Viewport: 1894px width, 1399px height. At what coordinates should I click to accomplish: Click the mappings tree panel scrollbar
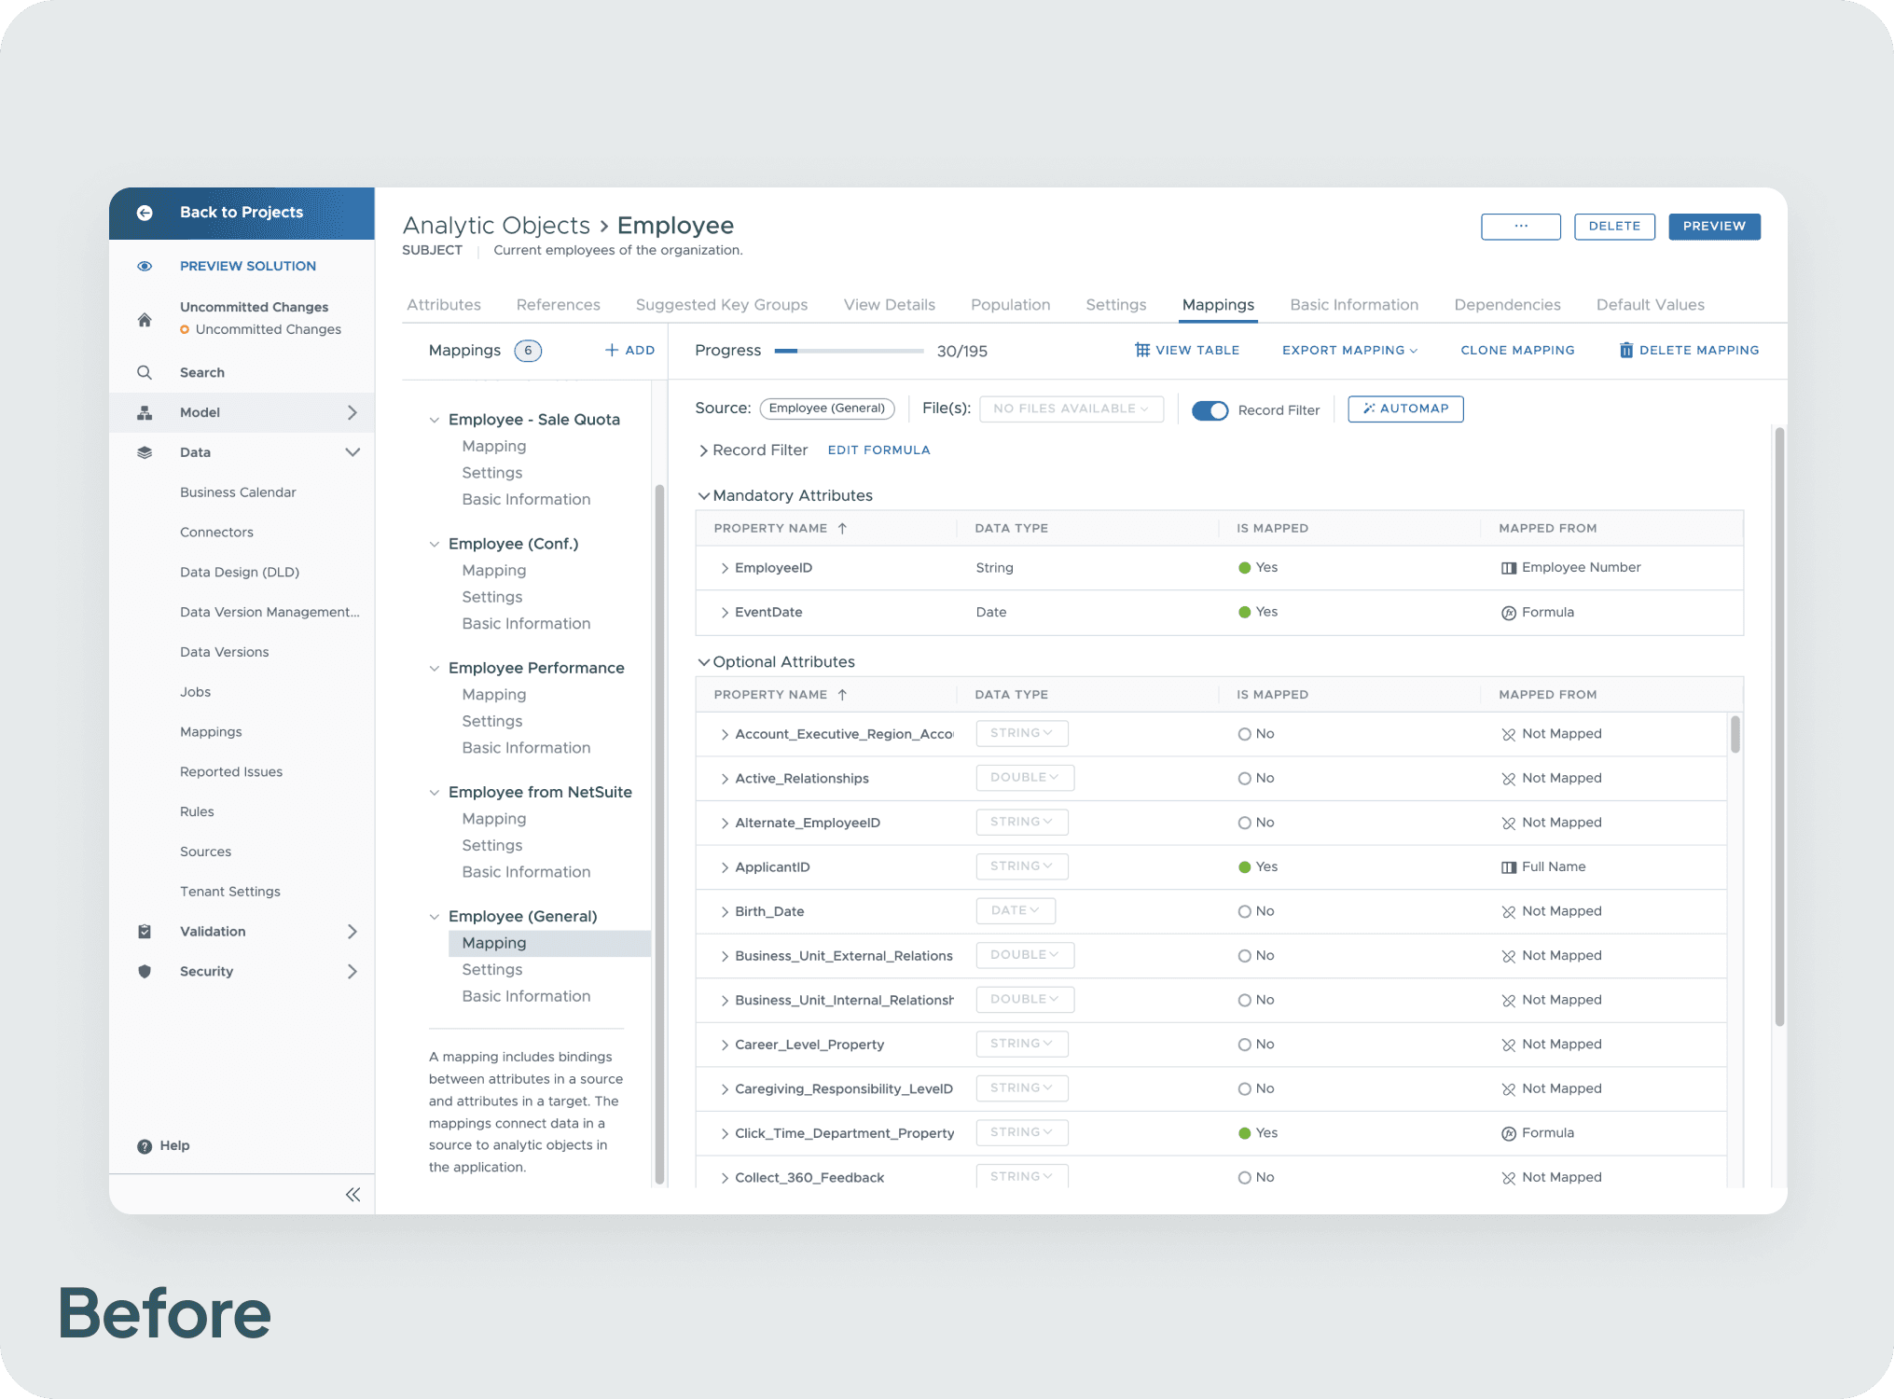659,833
